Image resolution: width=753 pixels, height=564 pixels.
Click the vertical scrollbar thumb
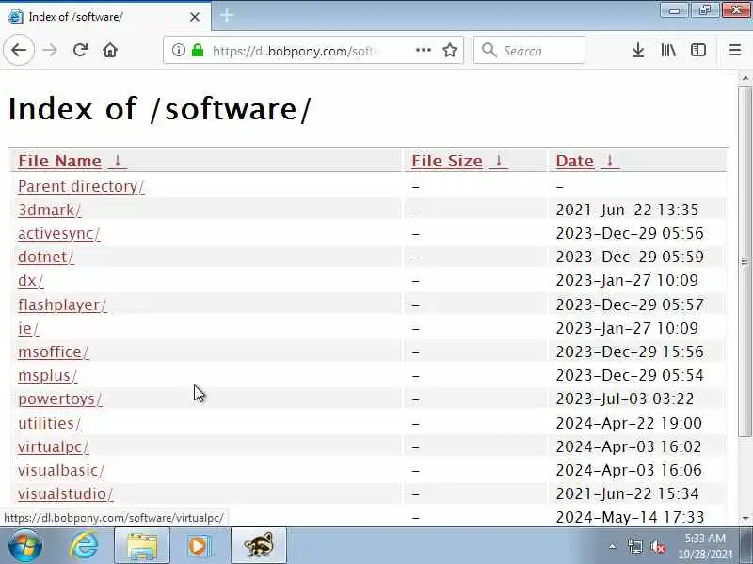(x=745, y=262)
